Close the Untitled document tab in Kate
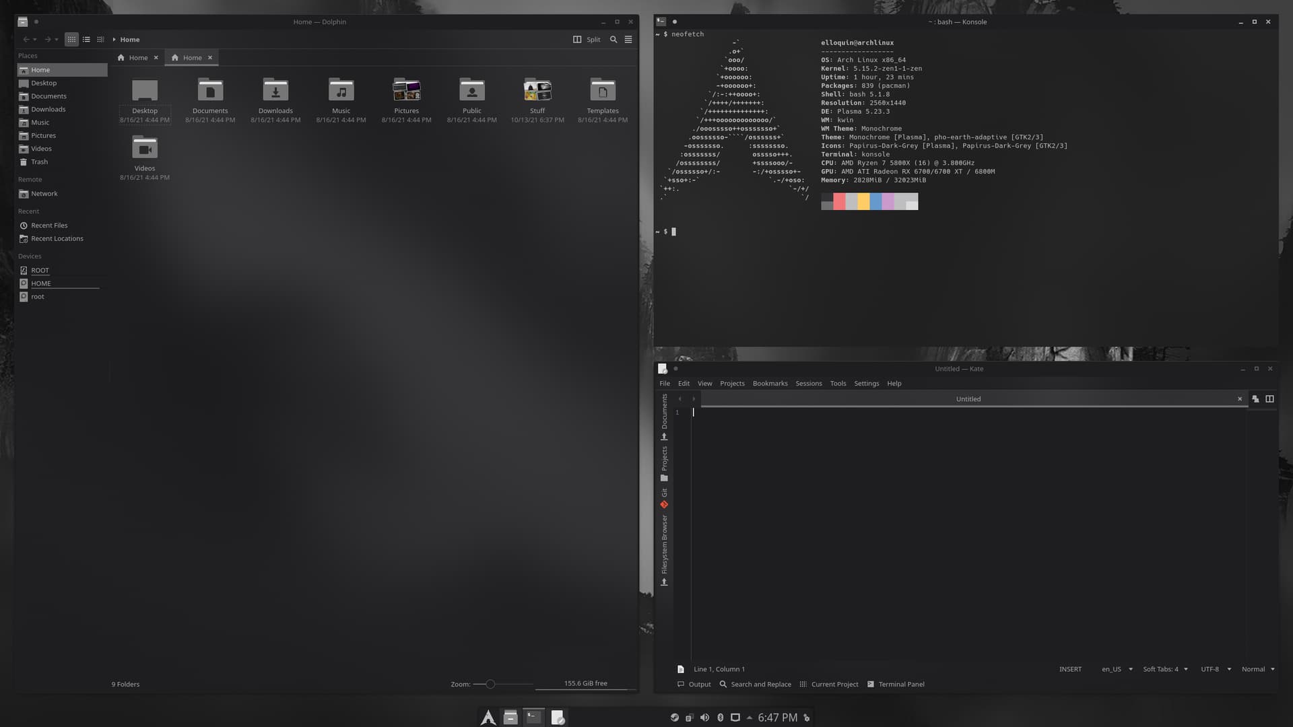This screenshot has width=1293, height=727. (x=1240, y=399)
